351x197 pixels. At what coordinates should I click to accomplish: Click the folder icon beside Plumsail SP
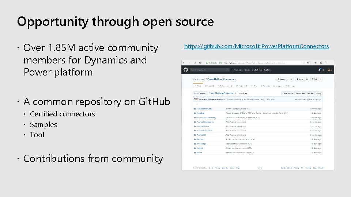[195, 135]
